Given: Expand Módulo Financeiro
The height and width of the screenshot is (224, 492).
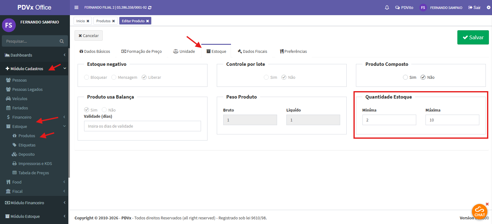Looking at the screenshot, I should coord(34,203).
